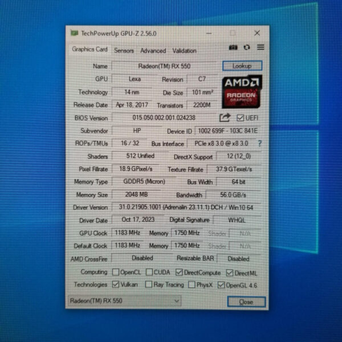Click the Revision value C7
Image resolution: width=342 pixels, height=342 pixels.
point(202,79)
